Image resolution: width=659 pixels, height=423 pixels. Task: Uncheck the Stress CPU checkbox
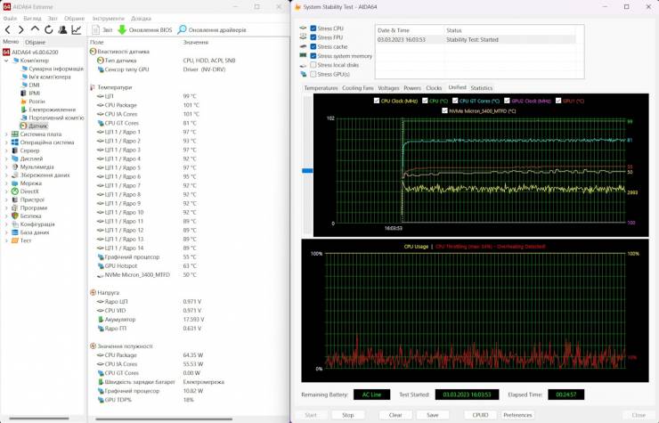point(313,28)
